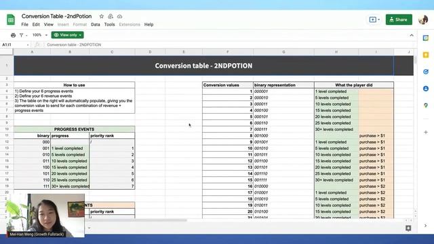This screenshot has height=244, width=434.
Task: Click the plus get add-ons icon
Action: pyautogui.click(x=426, y=132)
